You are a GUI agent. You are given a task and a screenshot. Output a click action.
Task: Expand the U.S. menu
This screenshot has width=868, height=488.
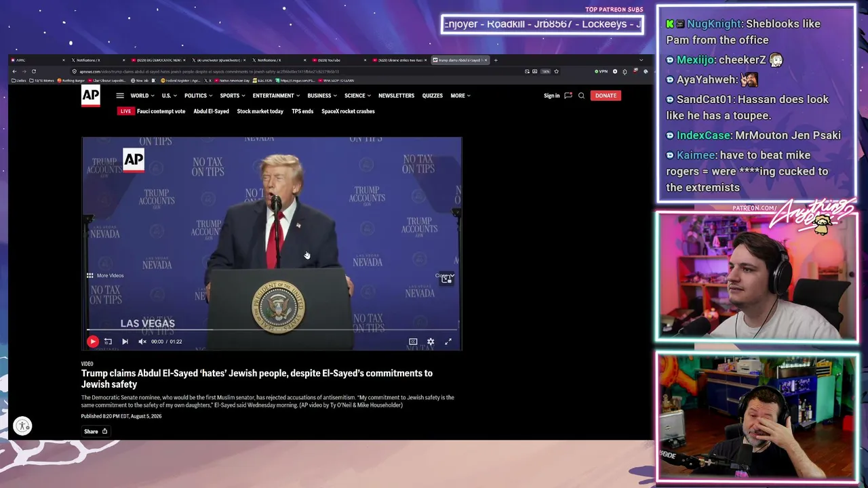[169, 96]
